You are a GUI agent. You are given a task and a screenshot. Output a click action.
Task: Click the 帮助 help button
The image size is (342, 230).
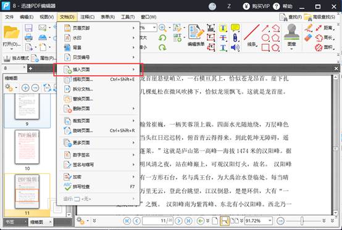click(x=283, y=6)
